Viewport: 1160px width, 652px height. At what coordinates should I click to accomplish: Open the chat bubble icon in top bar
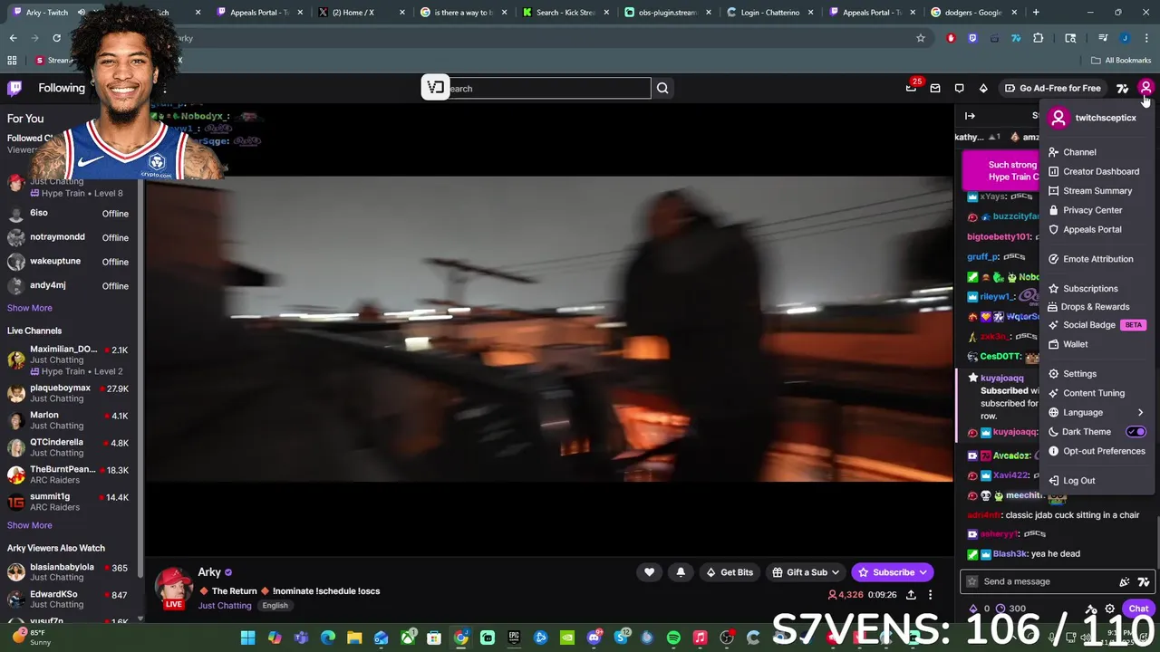point(959,88)
